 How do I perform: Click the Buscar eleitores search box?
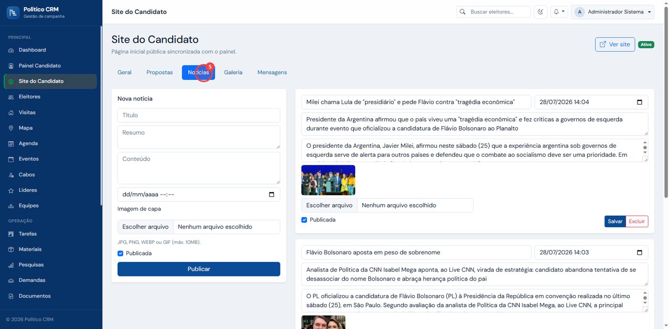coord(499,12)
